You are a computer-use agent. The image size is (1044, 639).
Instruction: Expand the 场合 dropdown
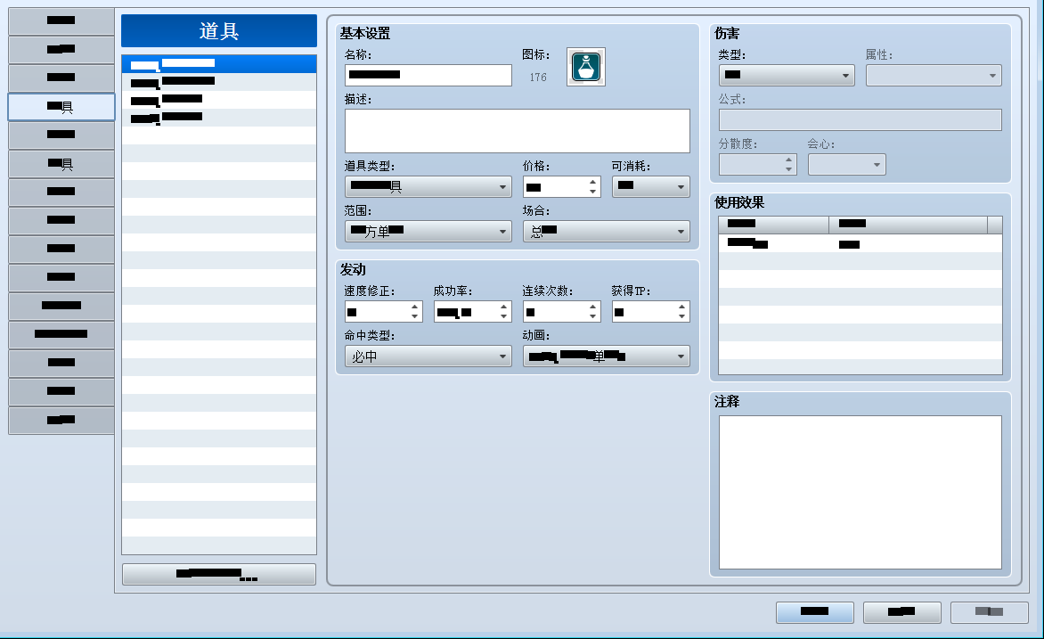coord(606,231)
